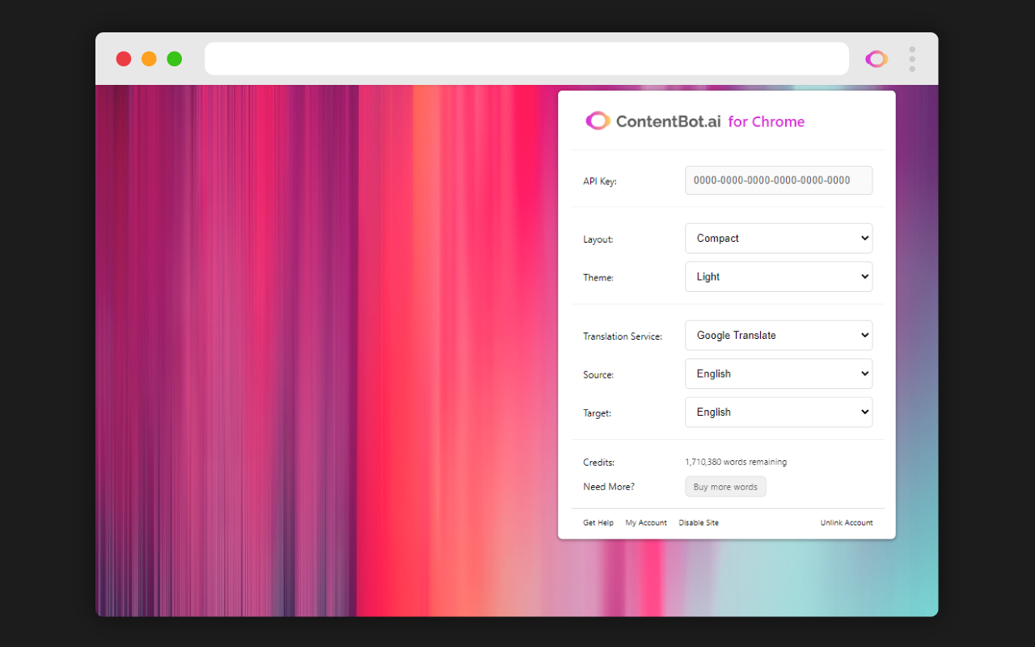Open the Target language dropdown
This screenshot has width=1035, height=647.
point(779,412)
